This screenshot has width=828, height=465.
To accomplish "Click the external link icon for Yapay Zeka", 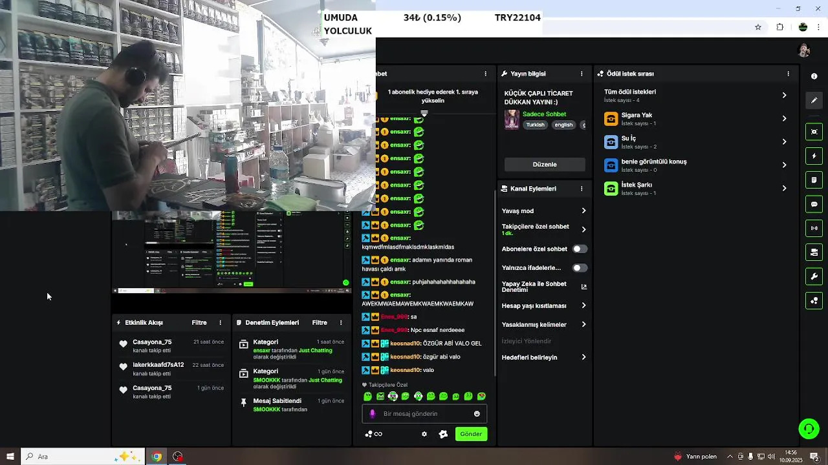I will tap(583, 287).
